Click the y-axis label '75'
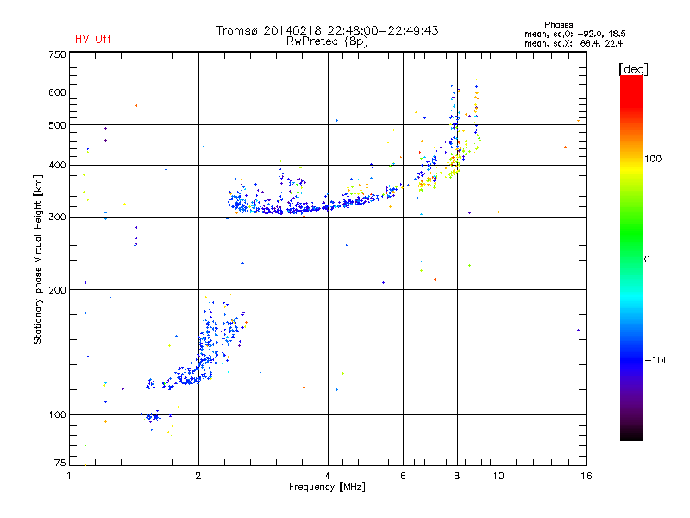 tap(60, 463)
